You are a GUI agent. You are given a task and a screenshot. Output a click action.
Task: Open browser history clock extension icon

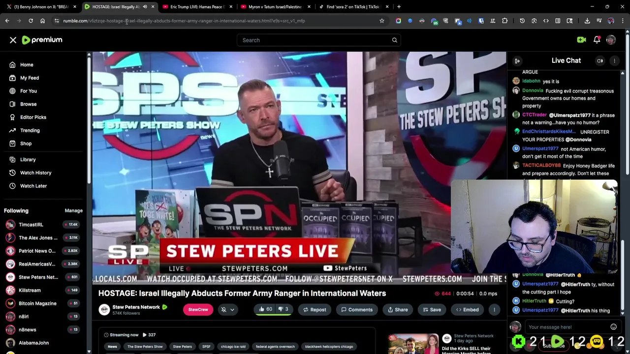point(522,21)
